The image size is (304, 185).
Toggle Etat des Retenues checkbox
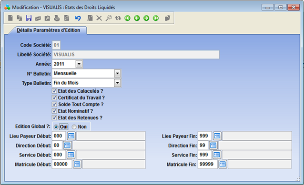tap(54, 117)
